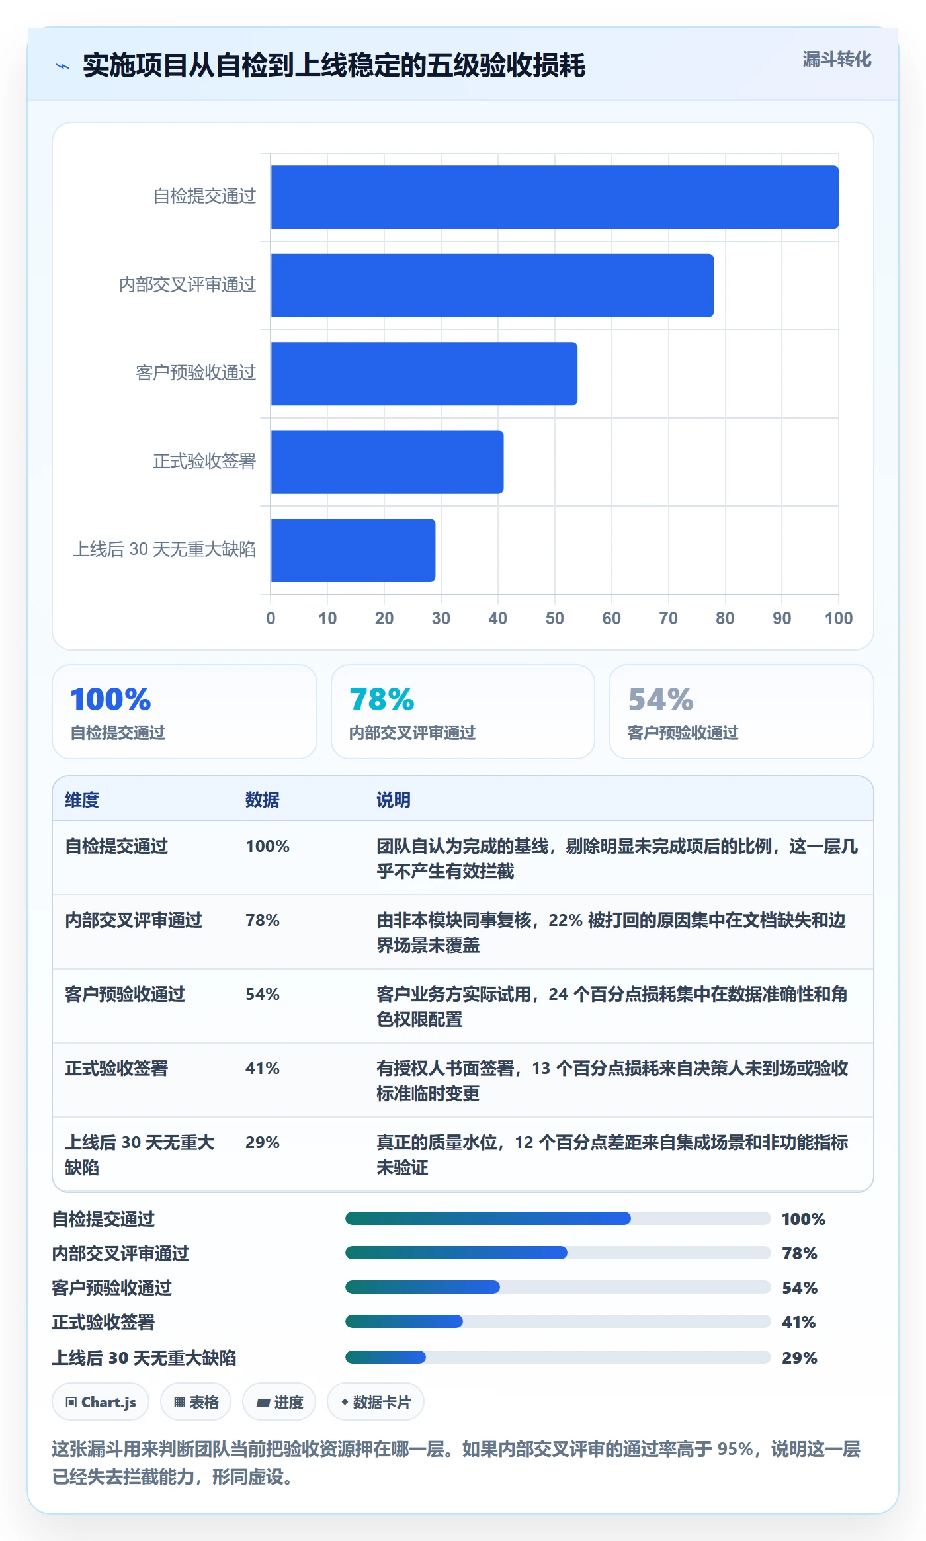Click the 客户预验收通过 progress bar
Screen dimensions: 926x1541
pyautogui.click(x=558, y=1287)
